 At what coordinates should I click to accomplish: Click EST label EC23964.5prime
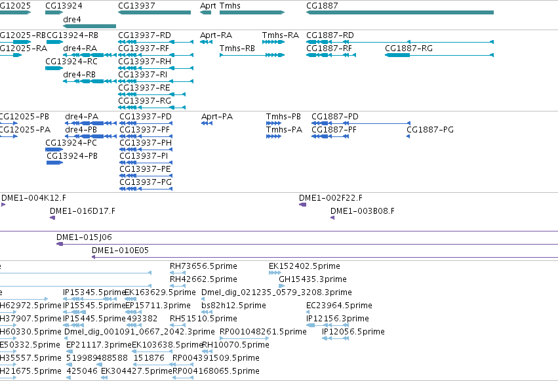pyautogui.click(x=339, y=306)
